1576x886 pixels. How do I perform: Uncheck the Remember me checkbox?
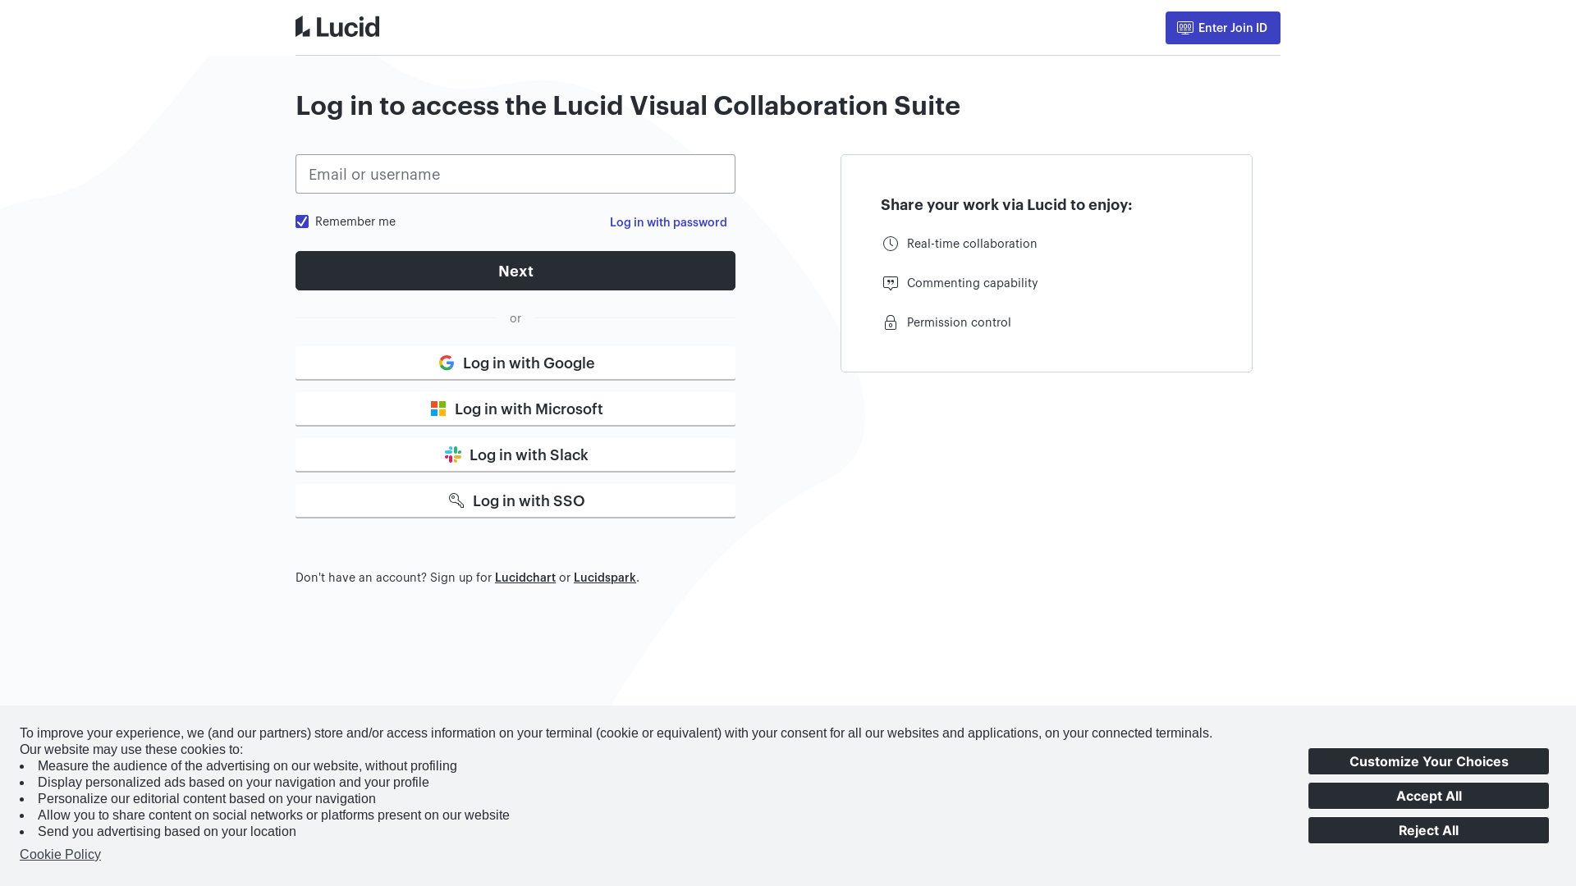(302, 221)
